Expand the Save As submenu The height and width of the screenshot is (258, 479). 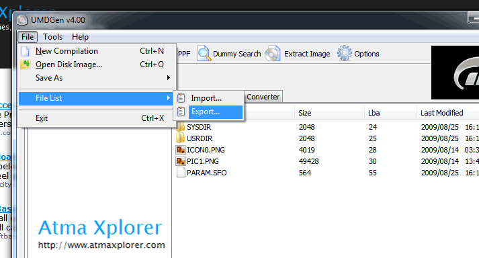(95, 78)
